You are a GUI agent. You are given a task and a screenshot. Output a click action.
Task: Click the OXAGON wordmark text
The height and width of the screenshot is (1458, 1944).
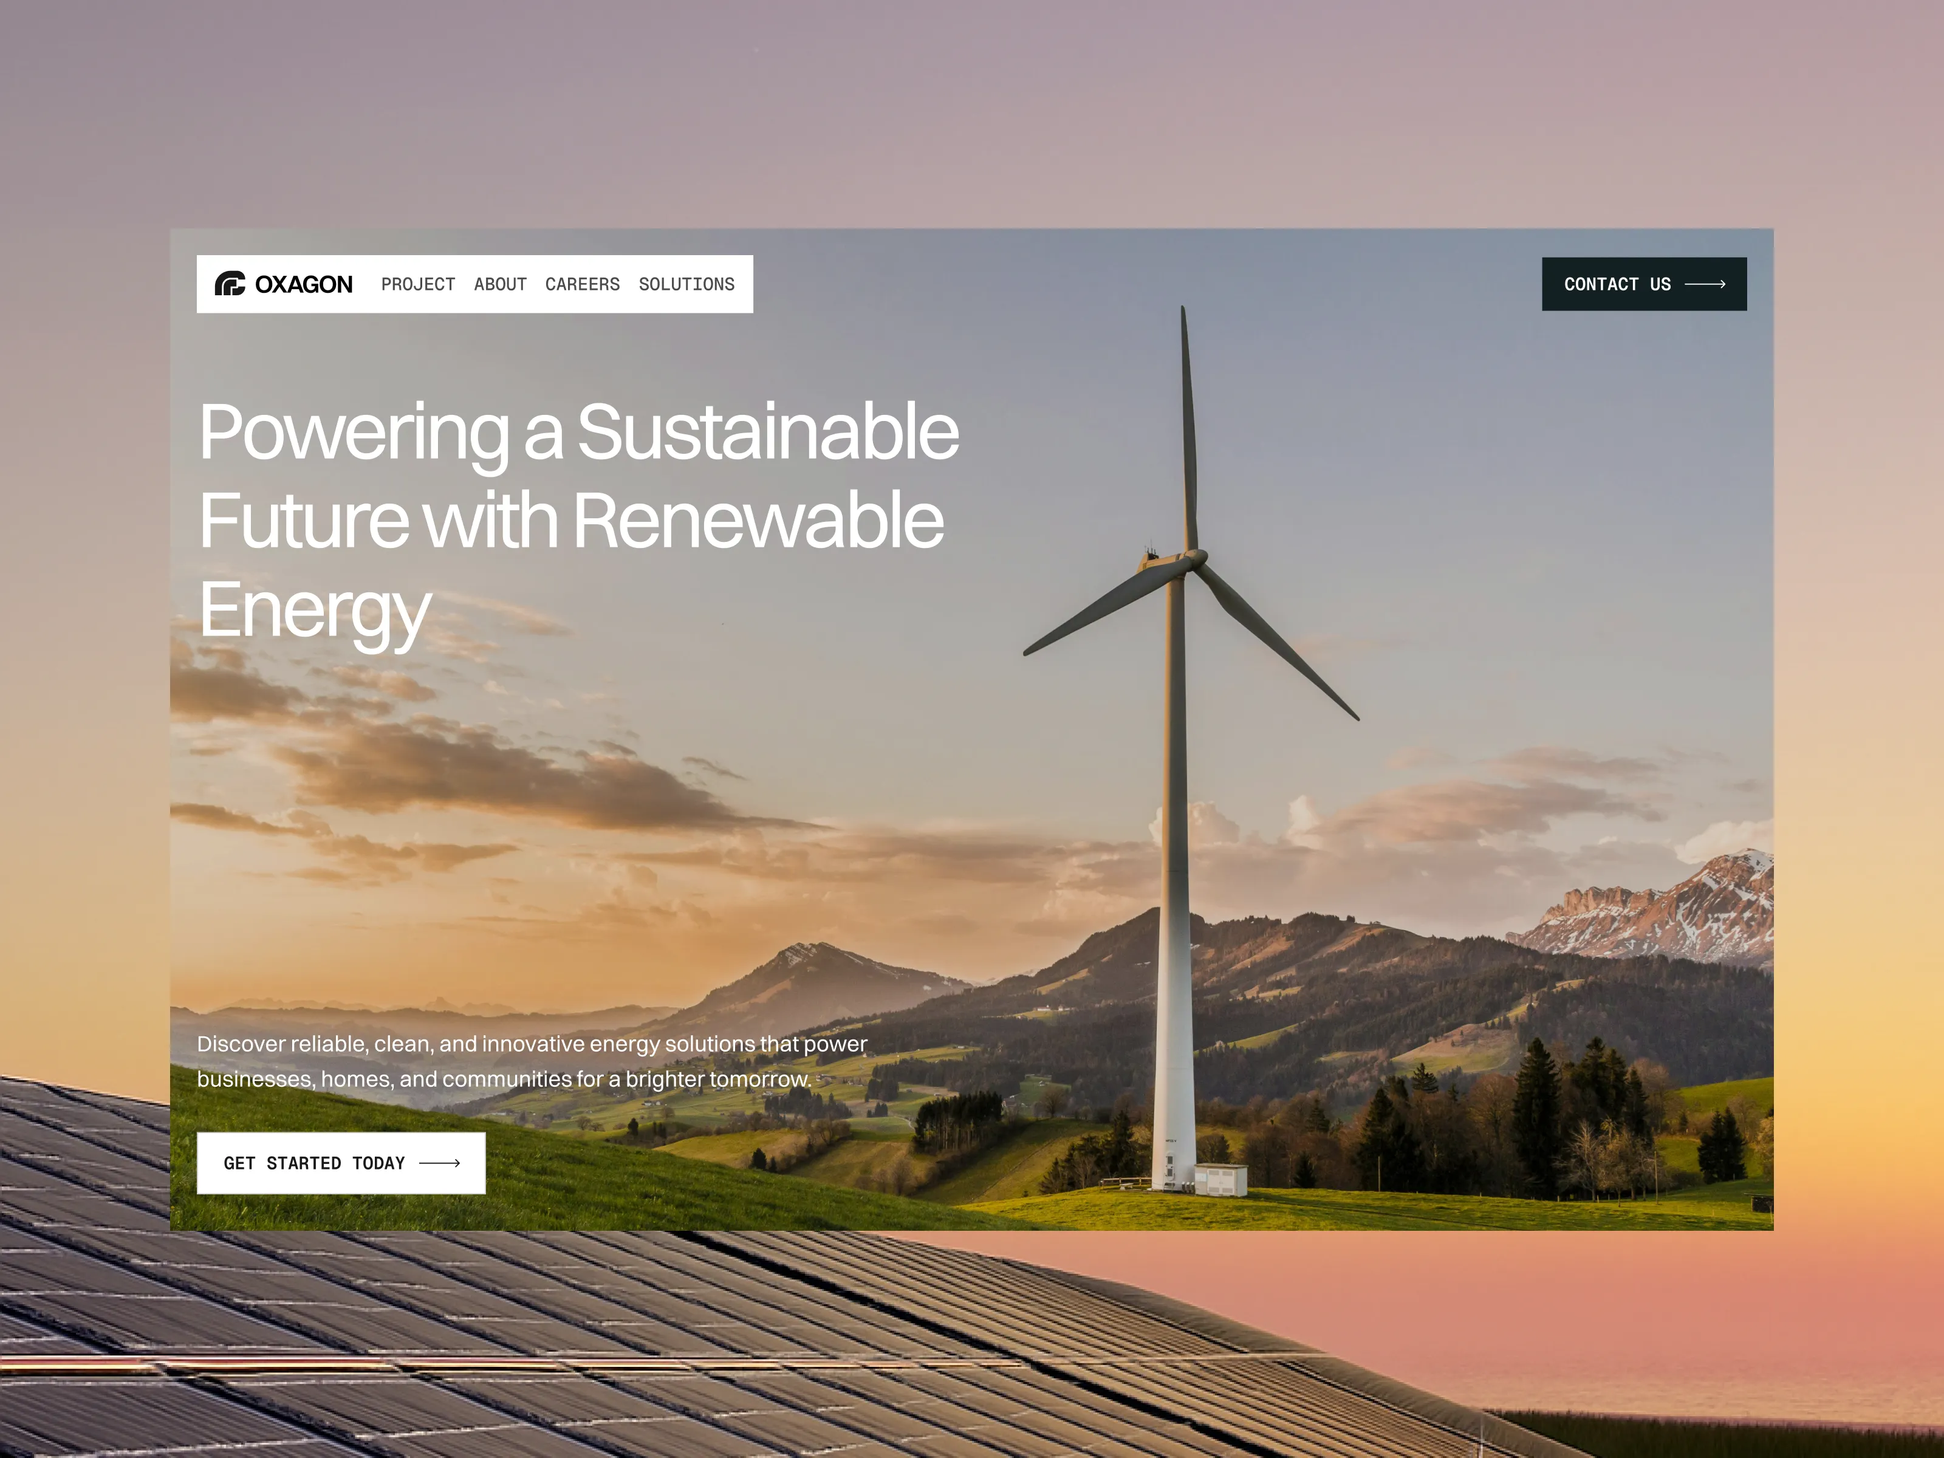click(x=303, y=285)
